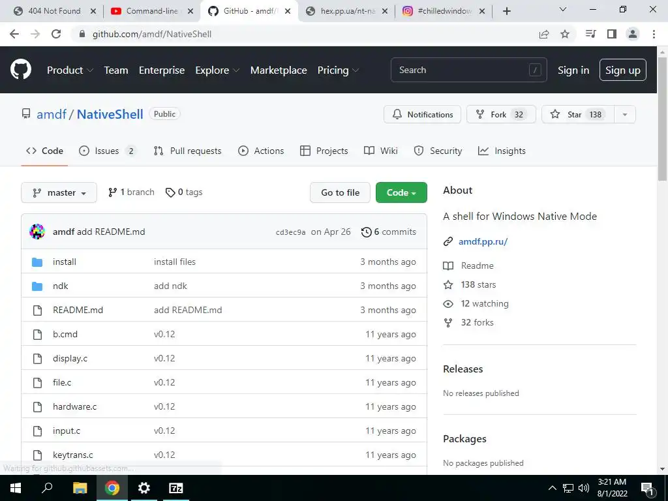
Task: Open the 6 commits link
Action: tap(389, 232)
